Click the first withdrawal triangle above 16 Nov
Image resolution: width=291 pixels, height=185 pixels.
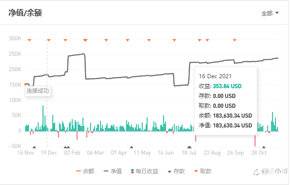point(29,40)
